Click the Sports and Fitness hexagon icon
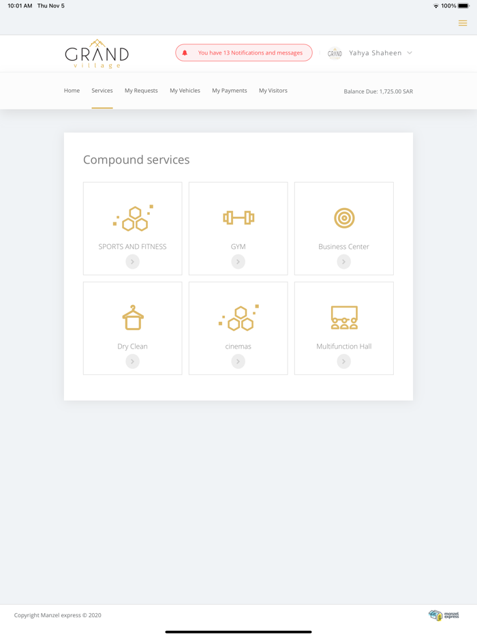 (133, 218)
